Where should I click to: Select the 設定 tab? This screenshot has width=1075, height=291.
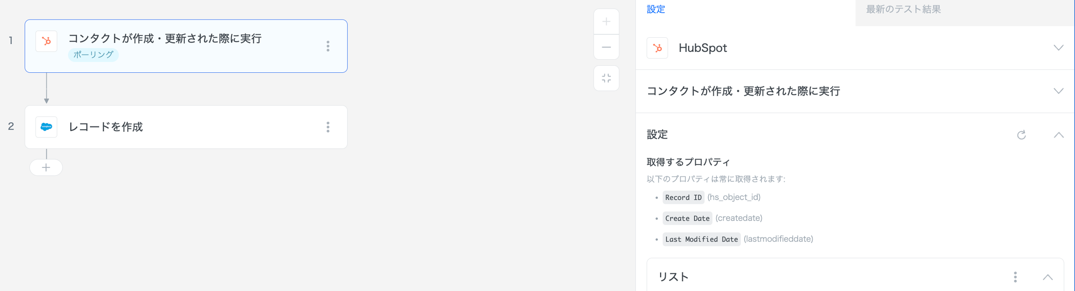click(x=656, y=9)
